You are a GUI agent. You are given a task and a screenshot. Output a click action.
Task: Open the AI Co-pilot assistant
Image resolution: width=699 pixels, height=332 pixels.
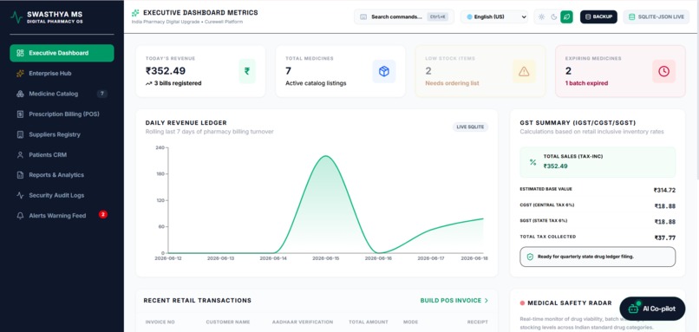coord(652,309)
